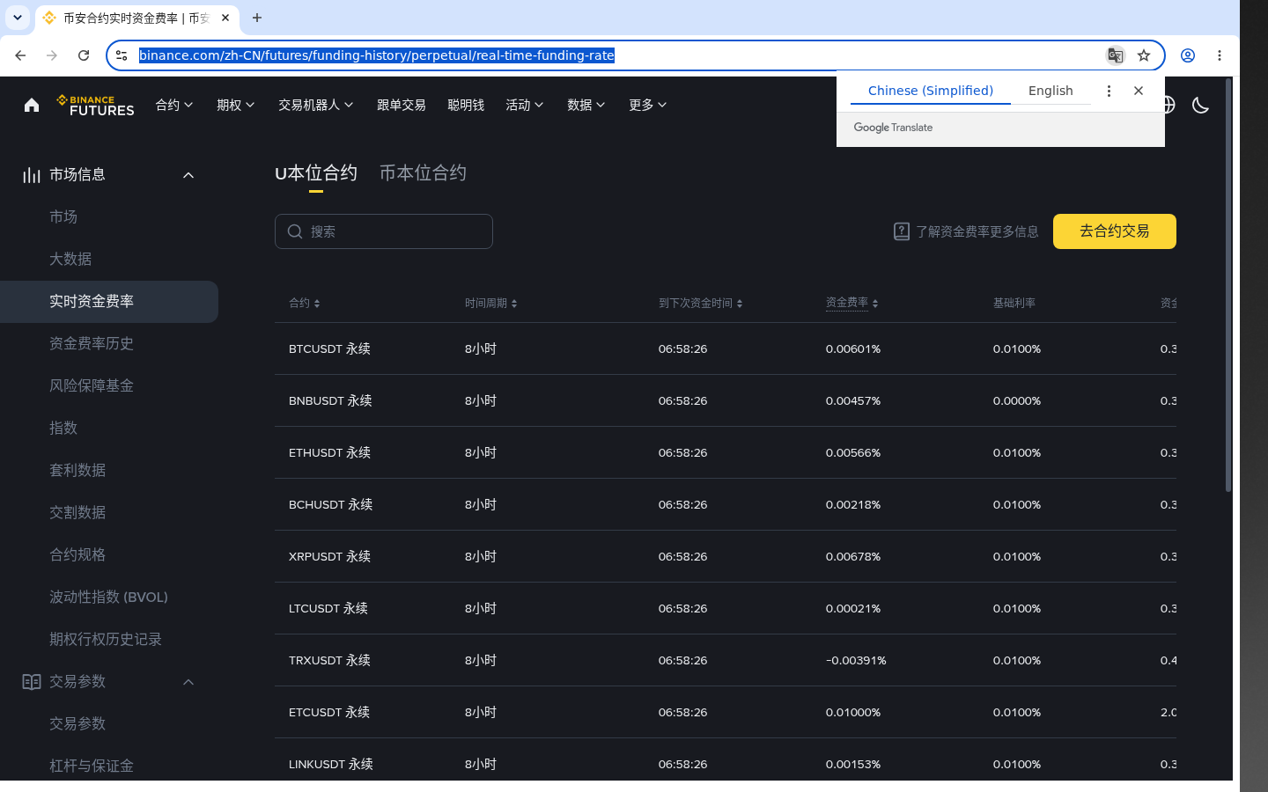
Task: Focus the 搜索 contract search field
Action: pos(384,231)
